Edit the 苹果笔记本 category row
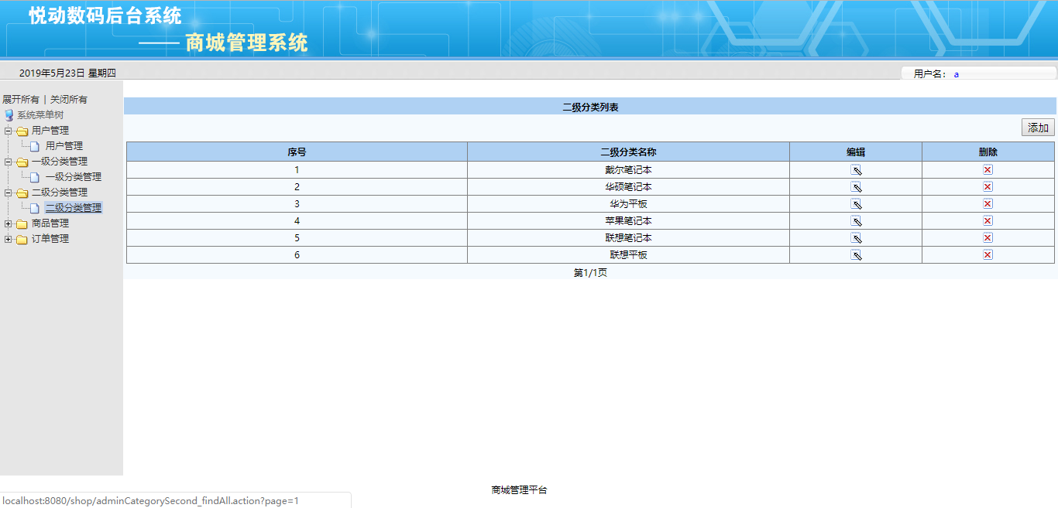This screenshot has height=508, width=1058. tap(856, 221)
